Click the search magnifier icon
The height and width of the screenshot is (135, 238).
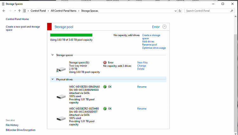232,11
